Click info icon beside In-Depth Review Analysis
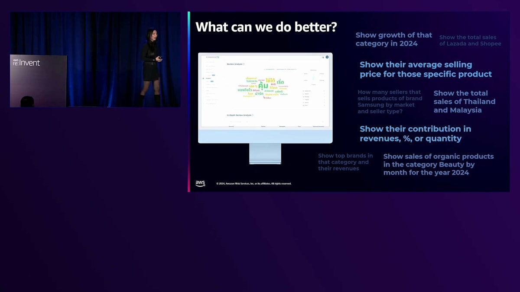Image resolution: width=520 pixels, height=292 pixels. (x=253, y=115)
